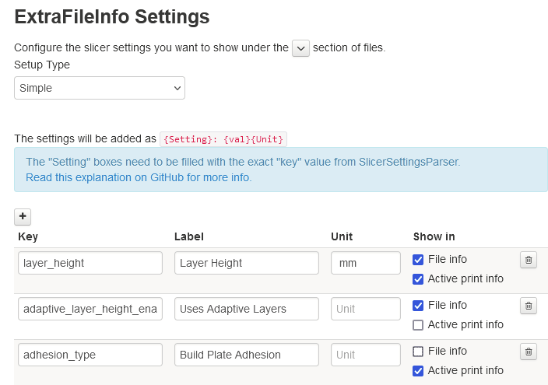The width and height of the screenshot is (548, 385).
Task: Open the Setup Type dropdown showing Simple
Action: click(x=100, y=88)
